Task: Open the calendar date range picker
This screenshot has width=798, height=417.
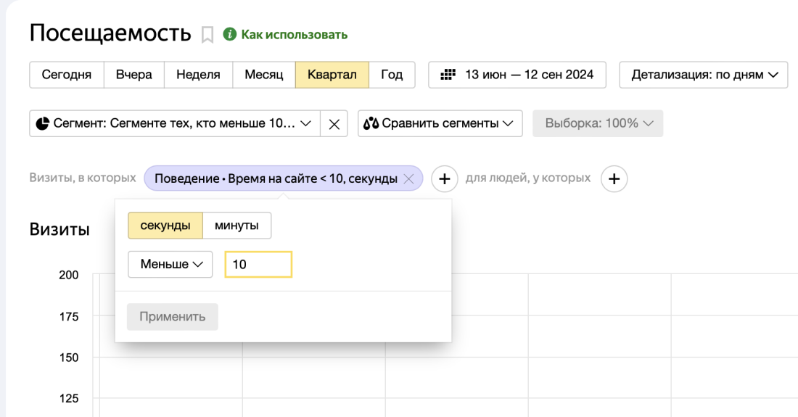Action: click(517, 75)
